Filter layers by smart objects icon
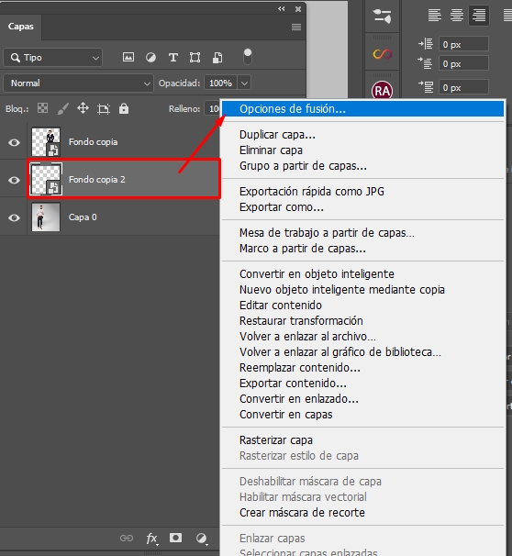Screen dimensions: 512x556 point(217,57)
